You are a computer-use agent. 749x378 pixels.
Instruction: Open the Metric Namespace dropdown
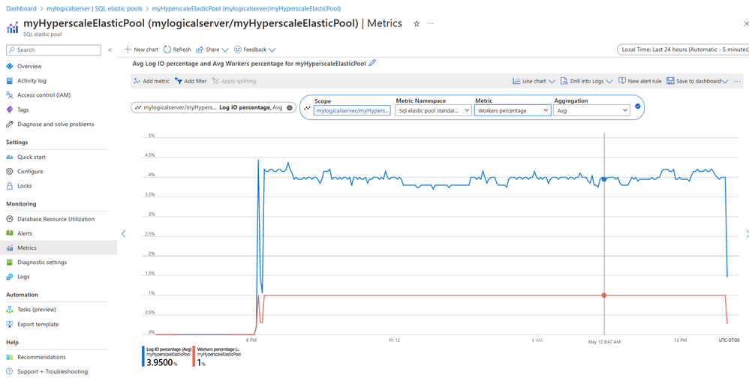tap(433, 110)
